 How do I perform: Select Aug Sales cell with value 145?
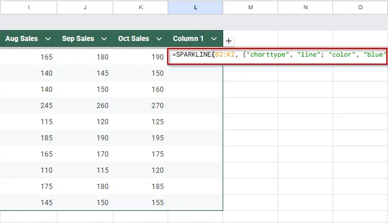(x=28, y=202)
